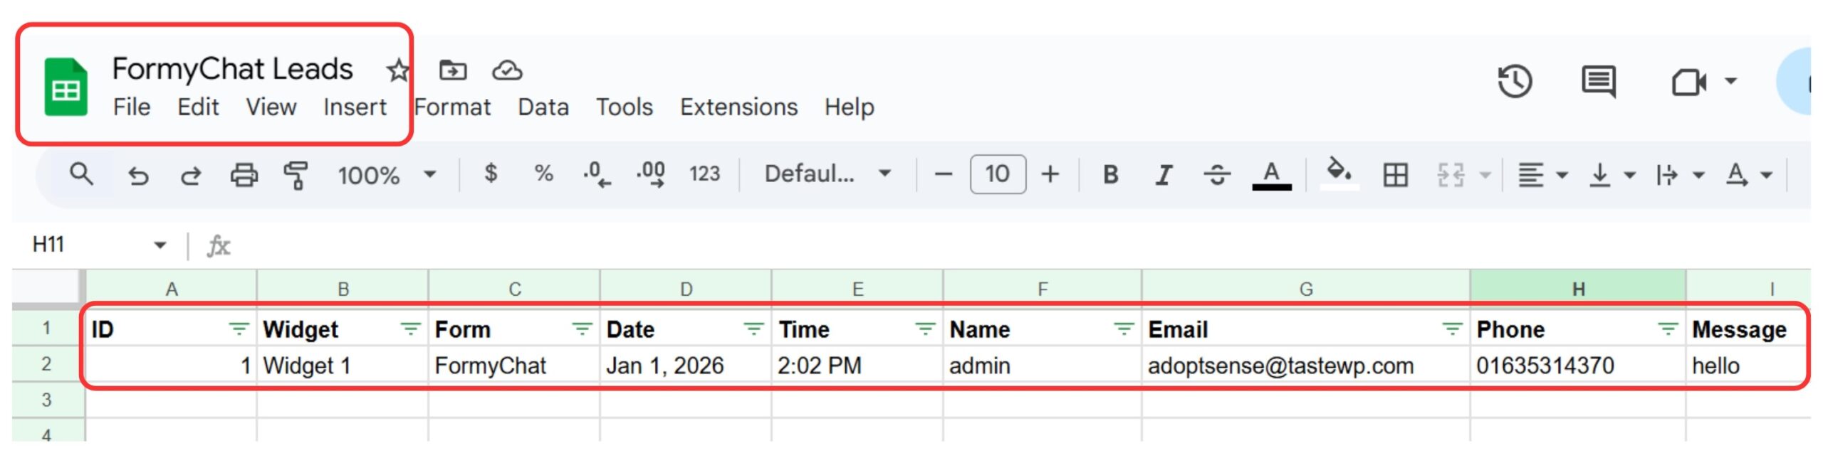Toggle bold formatting

[1110, 174]
